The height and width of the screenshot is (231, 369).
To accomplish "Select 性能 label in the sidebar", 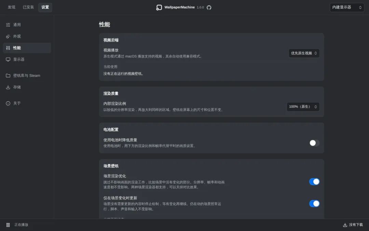I will pyautogui.click(x=17, y=48).
